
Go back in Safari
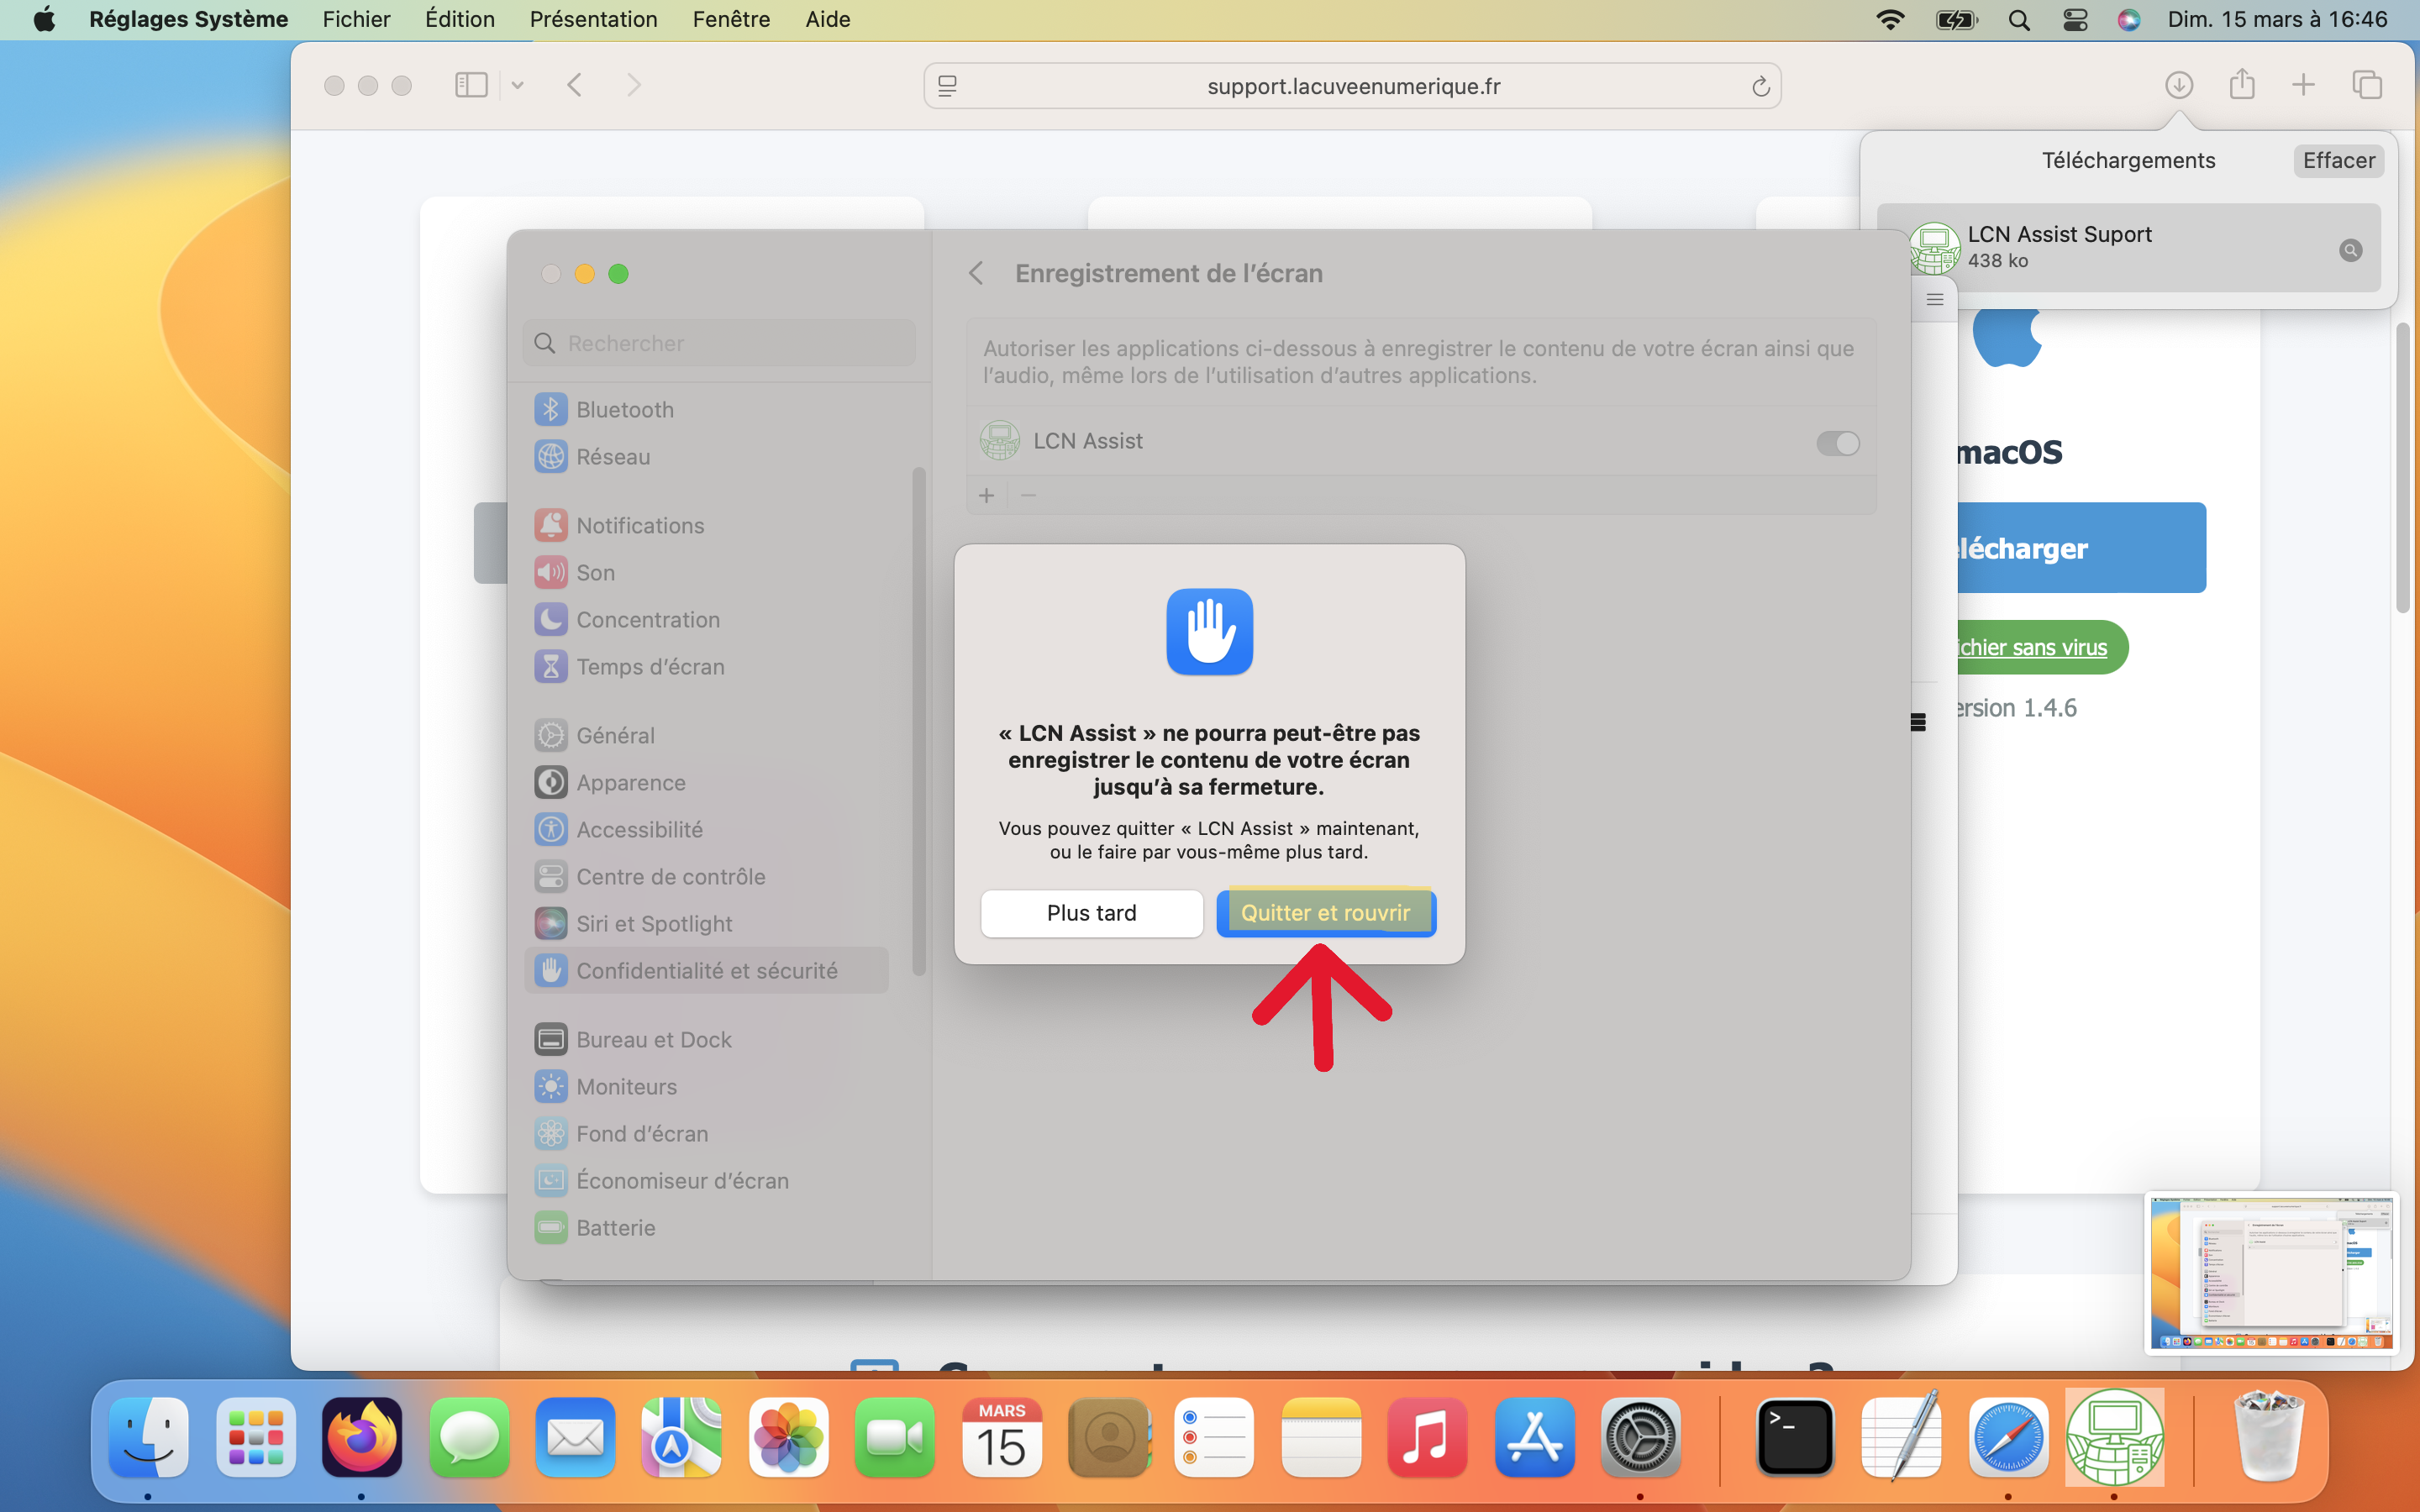pos(574,85)
